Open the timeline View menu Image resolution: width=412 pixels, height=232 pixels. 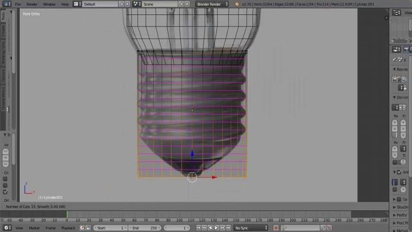(19, 228)
